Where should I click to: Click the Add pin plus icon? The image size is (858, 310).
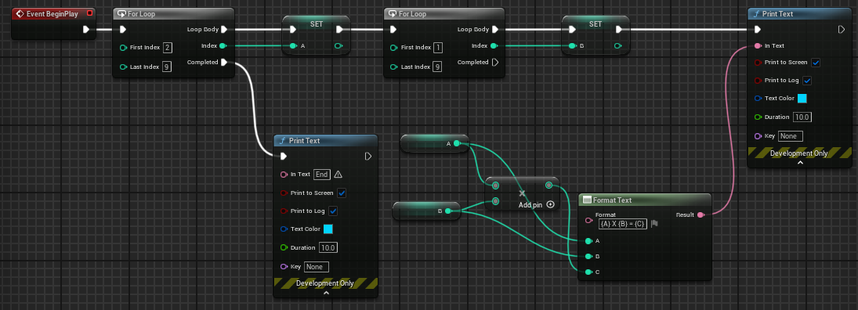click(551, 205)
